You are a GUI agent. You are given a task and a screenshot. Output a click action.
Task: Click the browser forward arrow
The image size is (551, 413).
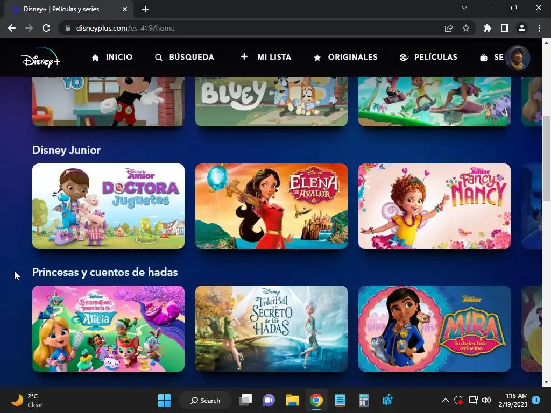[29, 28]
